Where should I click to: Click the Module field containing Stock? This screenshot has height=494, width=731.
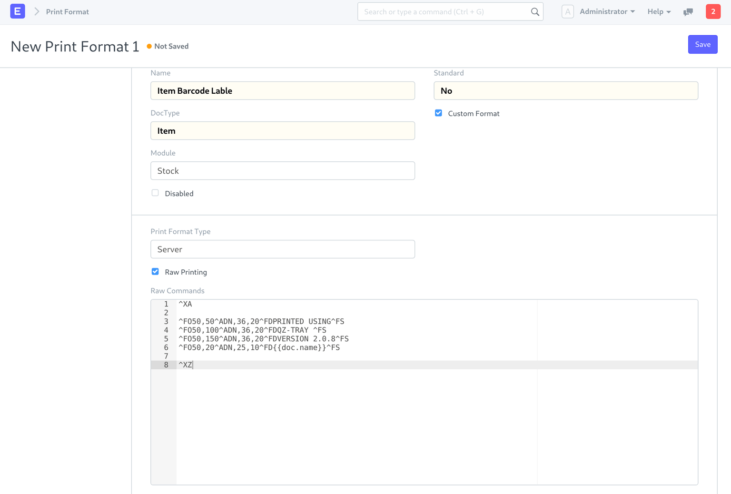point(283,171)
